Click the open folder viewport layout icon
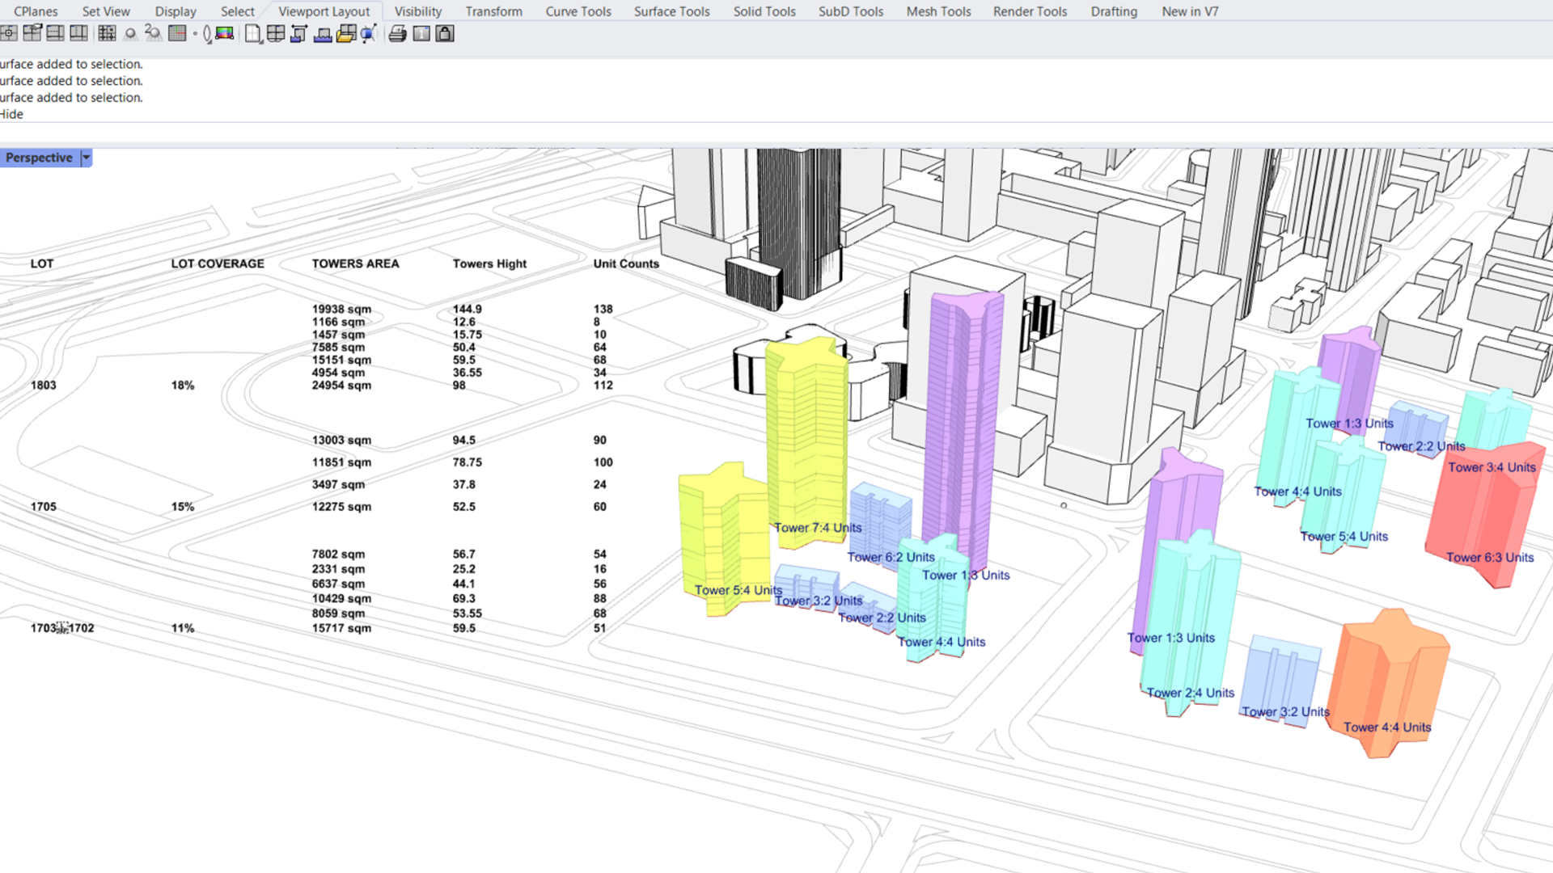 346,34
